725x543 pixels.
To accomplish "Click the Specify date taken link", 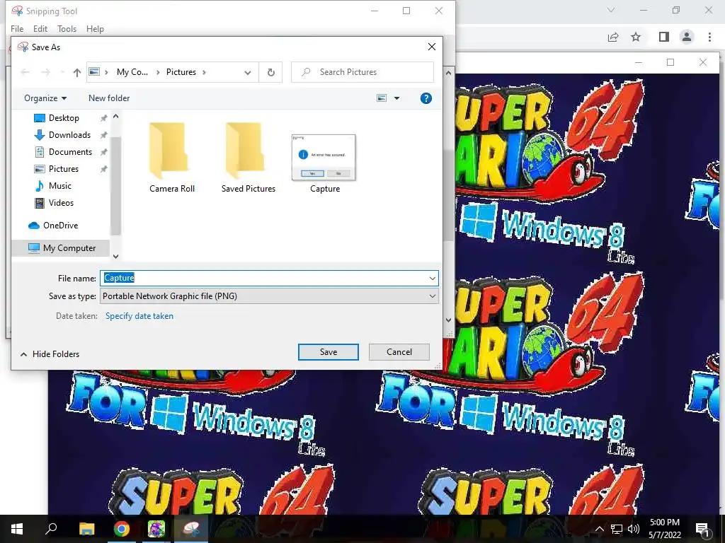I will 139,316.
